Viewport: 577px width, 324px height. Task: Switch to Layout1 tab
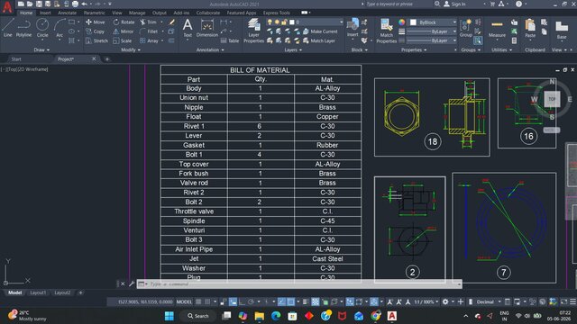[x=38, y=292]
